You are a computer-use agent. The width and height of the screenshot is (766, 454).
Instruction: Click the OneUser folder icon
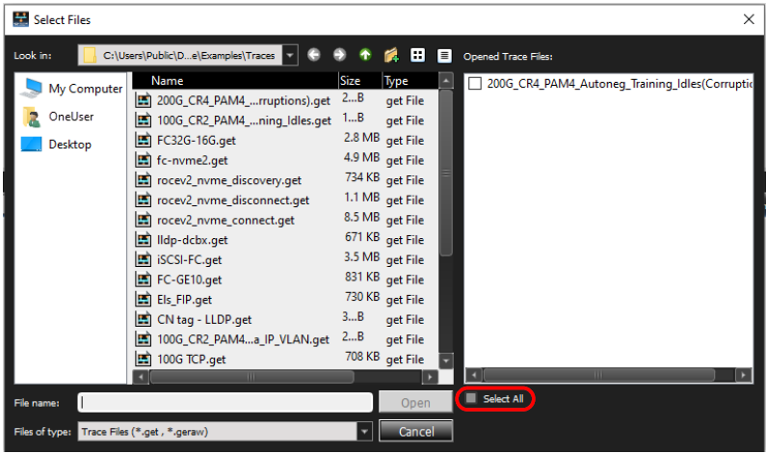point(31,117)
